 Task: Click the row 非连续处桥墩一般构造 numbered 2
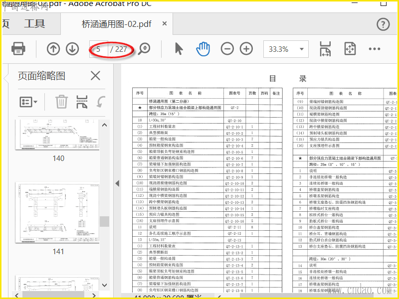coord(346,177)
